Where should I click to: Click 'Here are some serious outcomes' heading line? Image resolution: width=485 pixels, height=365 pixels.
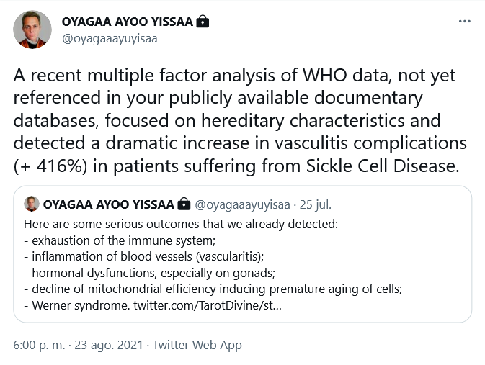[181, 225]
